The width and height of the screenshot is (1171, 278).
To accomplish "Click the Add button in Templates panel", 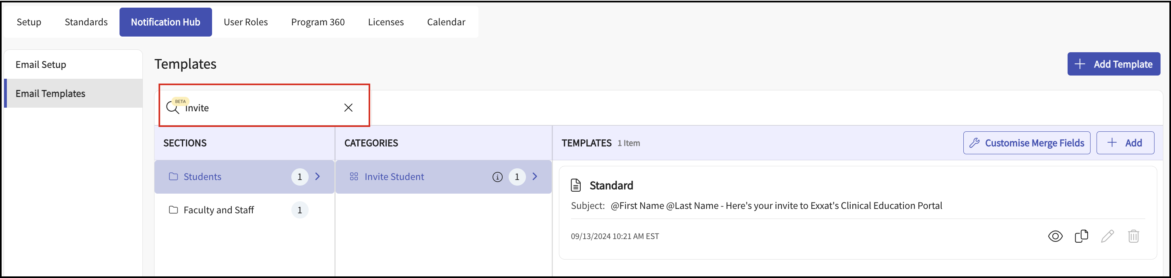I will 1125,143.
